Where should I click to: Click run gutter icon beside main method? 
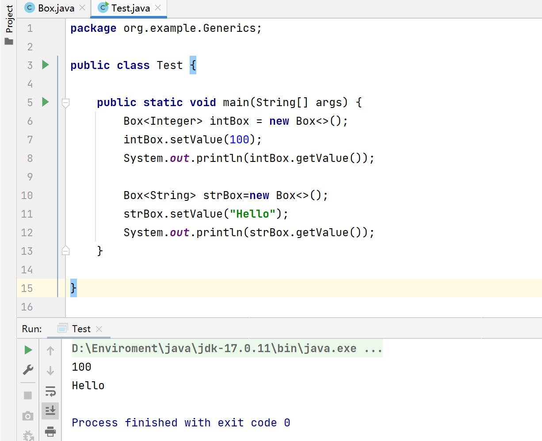[45, 102]
